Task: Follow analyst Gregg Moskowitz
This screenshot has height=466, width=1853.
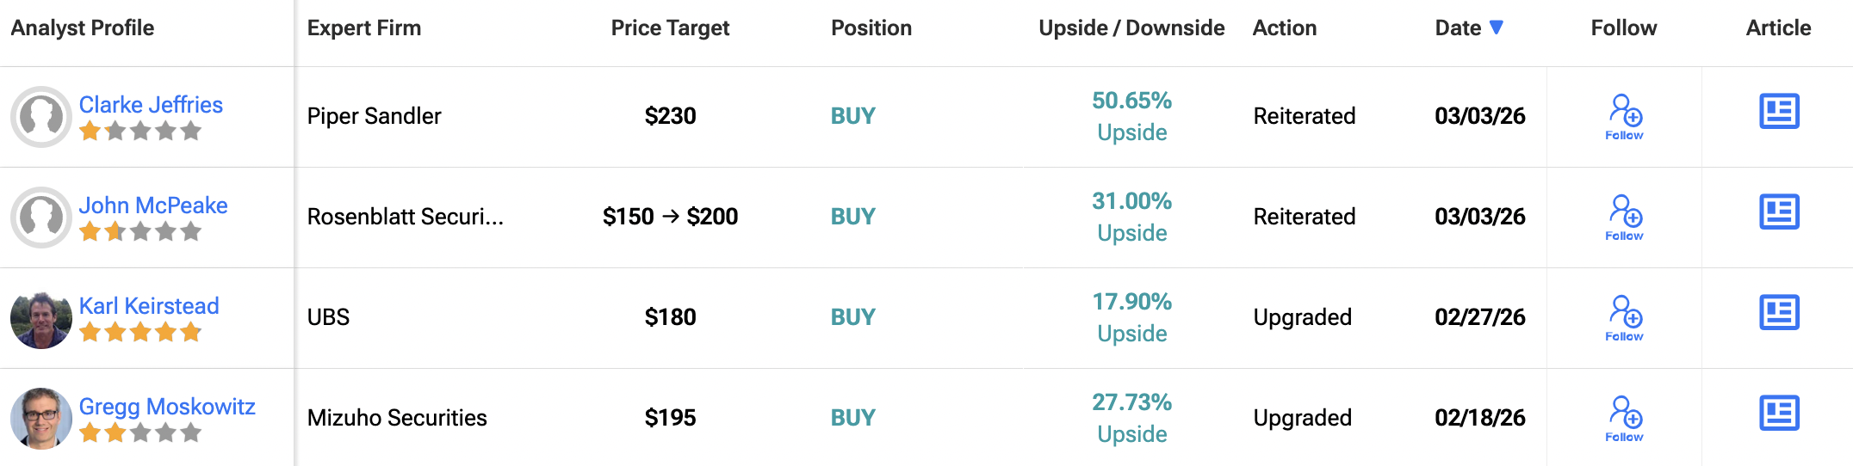Action: 1625,418
